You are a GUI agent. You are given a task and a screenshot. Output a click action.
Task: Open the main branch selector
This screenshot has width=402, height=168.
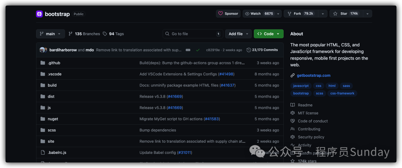[x=50, y=34]
